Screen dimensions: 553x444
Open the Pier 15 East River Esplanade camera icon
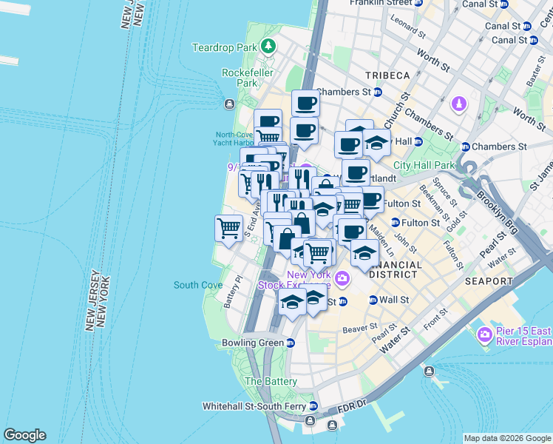point(484,334)
